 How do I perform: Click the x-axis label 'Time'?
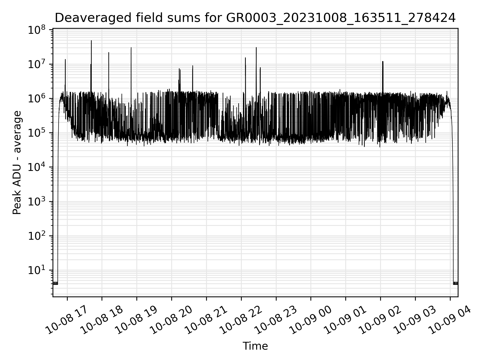pos(255,346)
